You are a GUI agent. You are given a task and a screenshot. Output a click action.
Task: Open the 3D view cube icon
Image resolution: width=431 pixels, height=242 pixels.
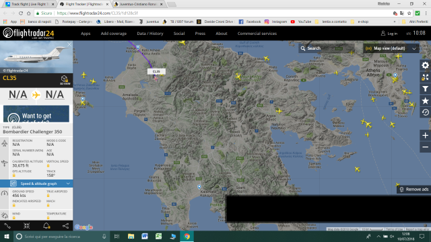click(x=65, y=80)
